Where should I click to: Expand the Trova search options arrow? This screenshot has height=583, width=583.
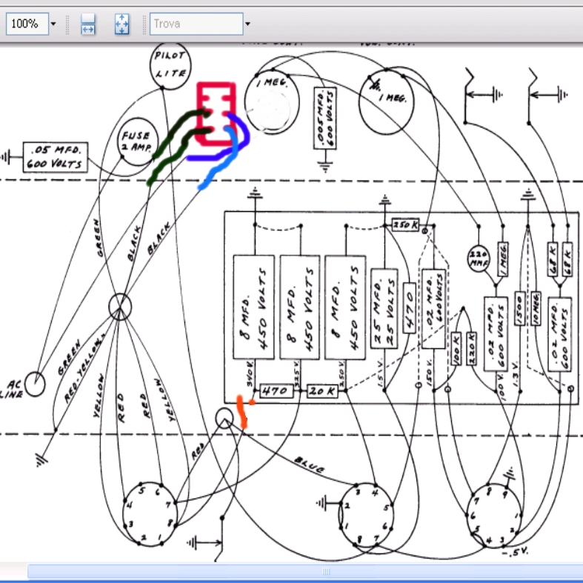tap(247, 24)
